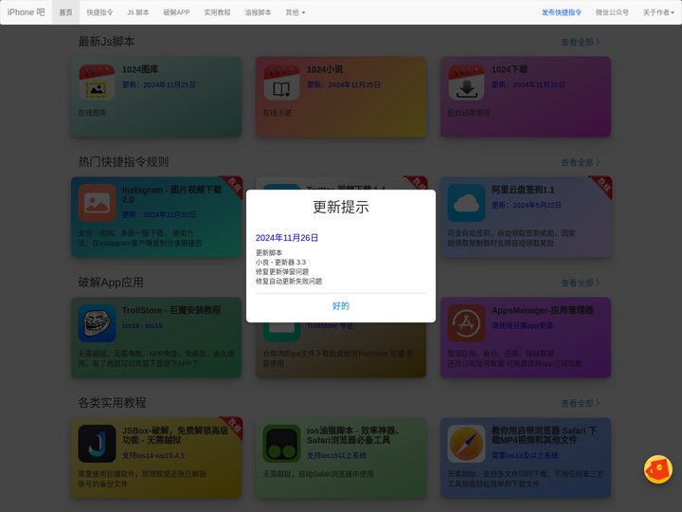
Task: Click the 阿里云盘签到 cloud icon
Action: (466, 203)
